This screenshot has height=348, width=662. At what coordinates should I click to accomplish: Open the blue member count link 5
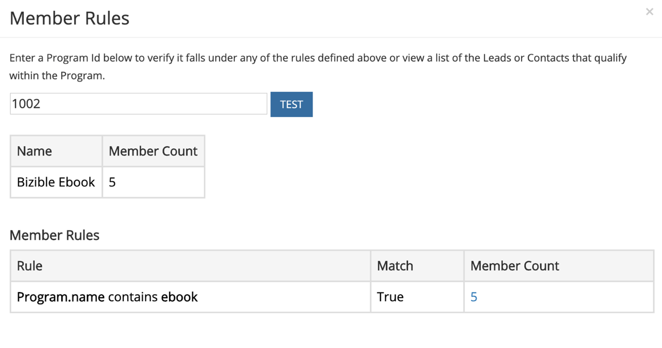coord(474,297)
